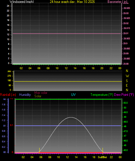The image size is (135, 161).
Task: Click the yellow sunset marker near 20
Action: coord(103,151)
